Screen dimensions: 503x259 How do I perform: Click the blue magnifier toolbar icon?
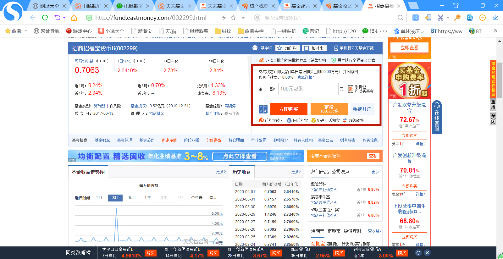[470, 18]
